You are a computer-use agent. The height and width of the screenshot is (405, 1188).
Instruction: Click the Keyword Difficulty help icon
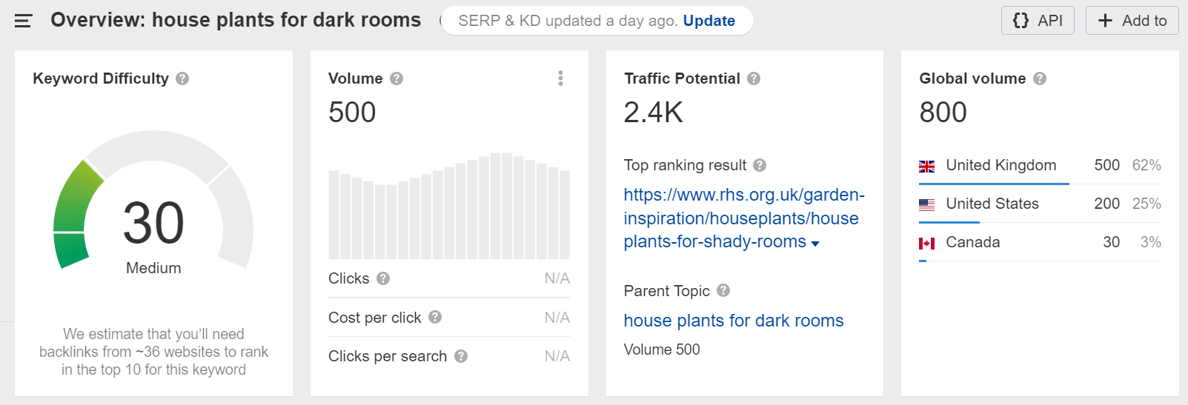pos(182,78)
